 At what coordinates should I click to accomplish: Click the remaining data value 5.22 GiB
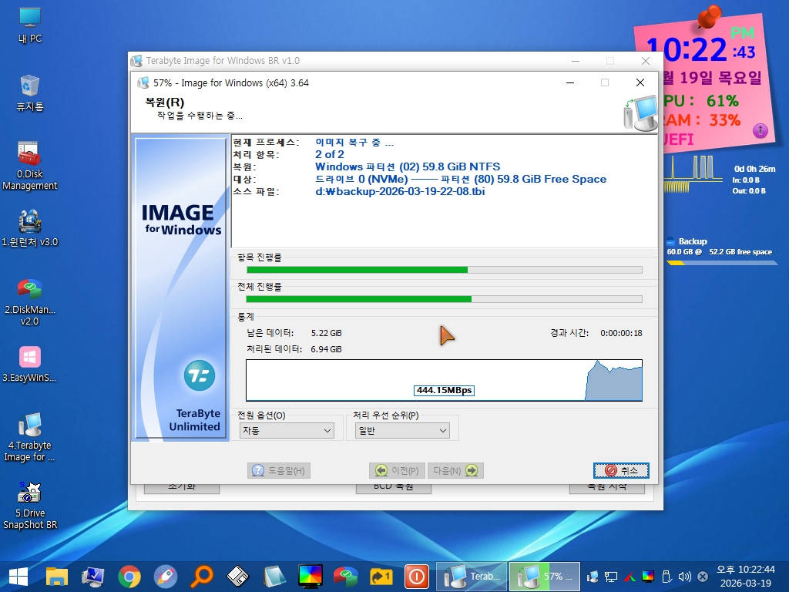(326, 333)
